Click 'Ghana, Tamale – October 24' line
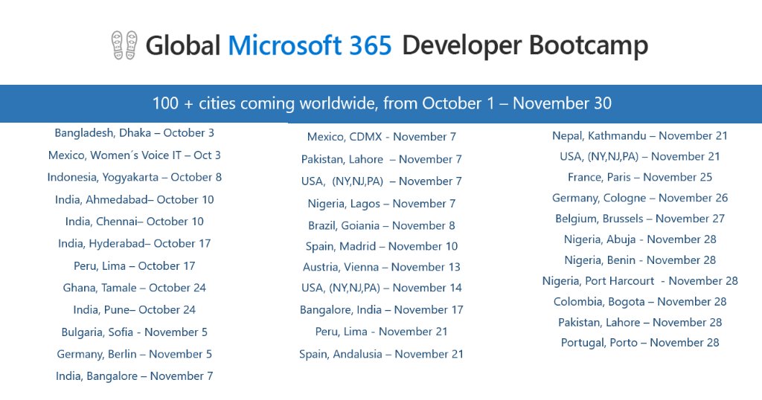The height and width of the screenshot is (400, 762). point(134,288)
